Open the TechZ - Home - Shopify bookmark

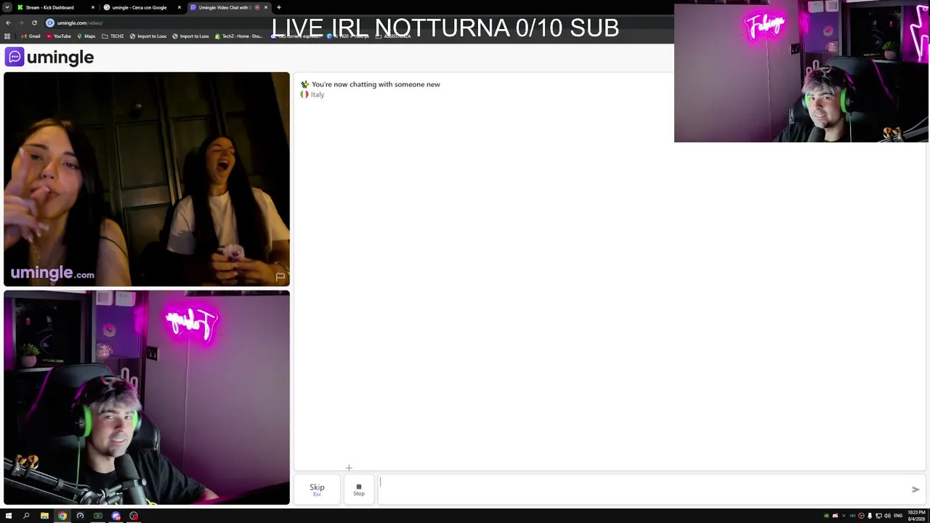239,36
